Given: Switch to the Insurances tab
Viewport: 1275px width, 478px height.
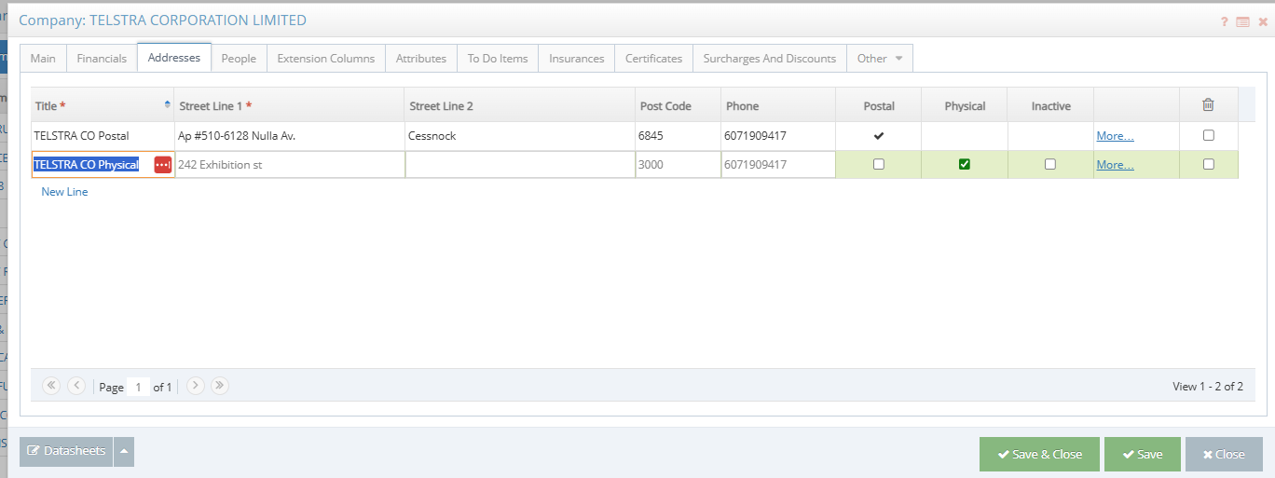Looking at the screenshot, I should tap(577, 58).
